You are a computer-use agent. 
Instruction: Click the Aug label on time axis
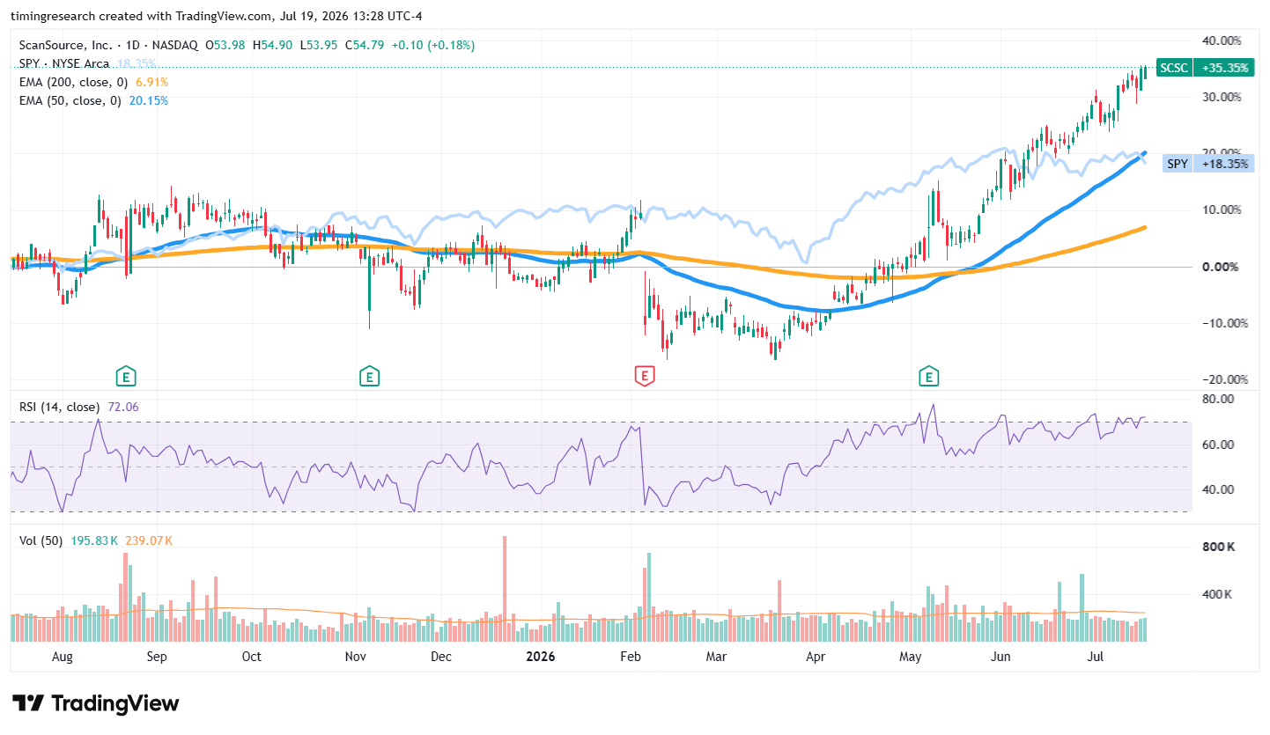62,657
